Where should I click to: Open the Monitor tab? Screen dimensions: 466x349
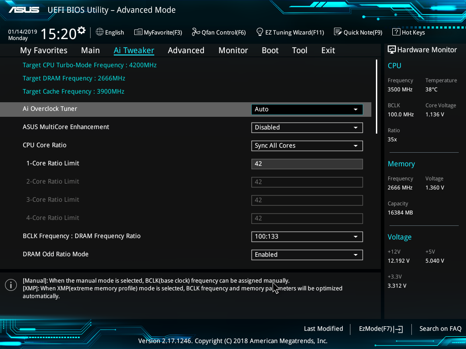[x=233, y=50]
